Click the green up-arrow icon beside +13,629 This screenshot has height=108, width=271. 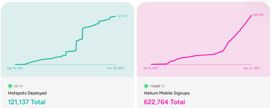[146, 86]
